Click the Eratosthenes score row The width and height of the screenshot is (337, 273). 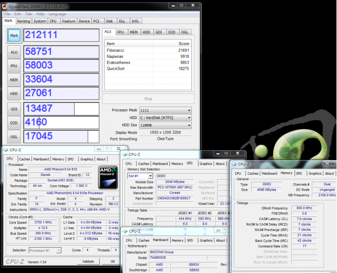[148, 62]
